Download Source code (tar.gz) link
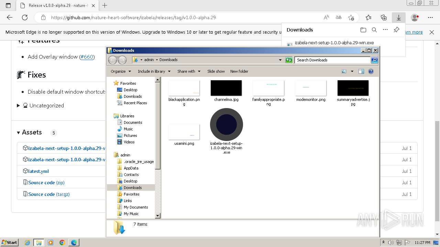The width and height of the screenshot is (440, 247). point(49,194)
